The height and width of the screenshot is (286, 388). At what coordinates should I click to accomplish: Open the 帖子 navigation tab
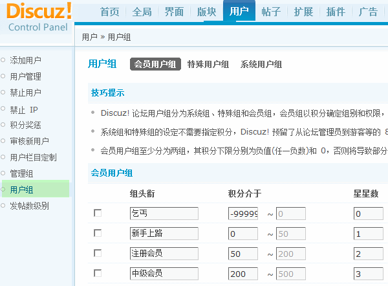coord(272,12)
